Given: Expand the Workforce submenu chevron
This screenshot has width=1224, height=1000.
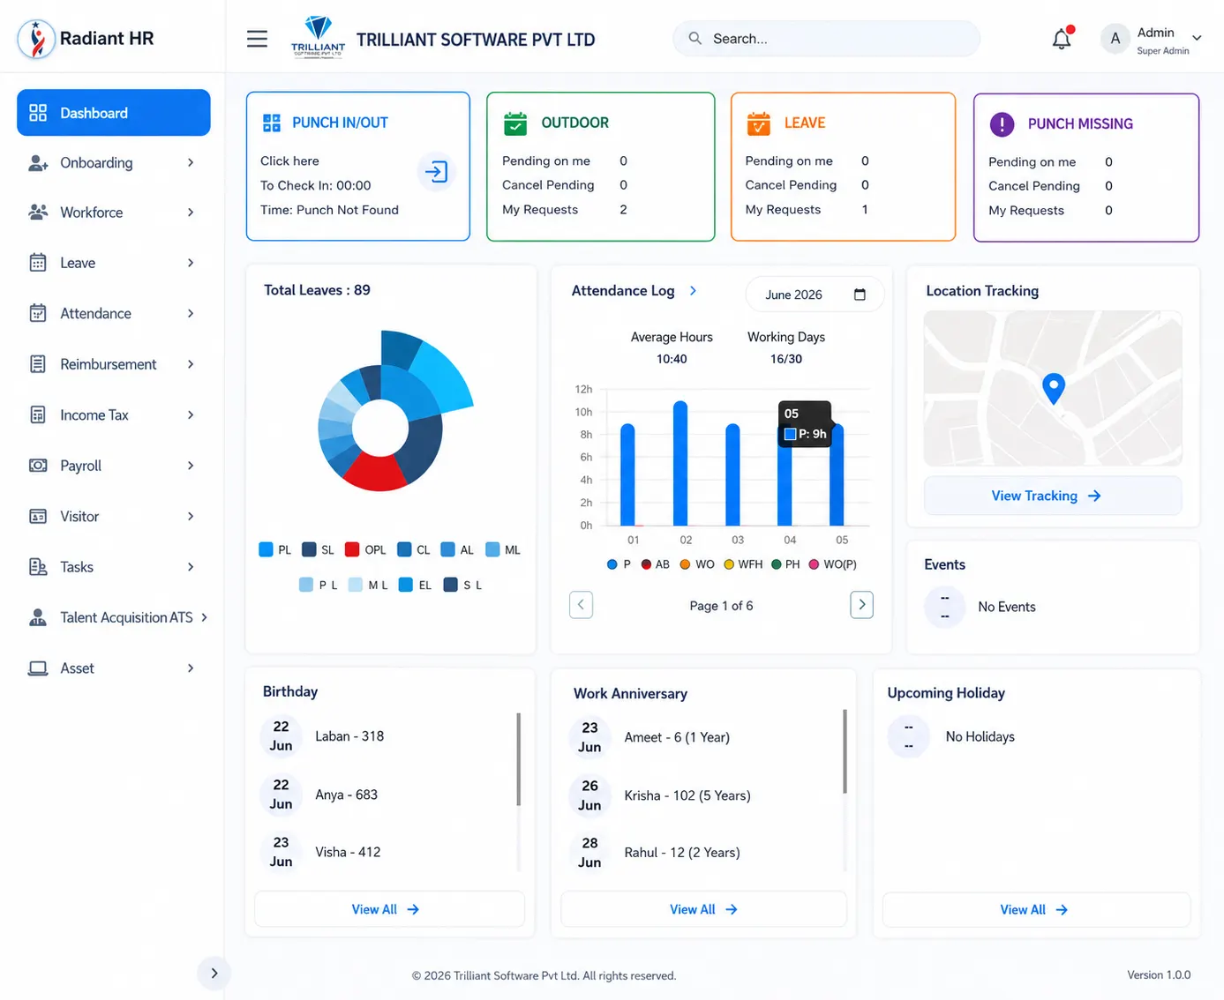Looking at the screenshot, I should point(191,213).
